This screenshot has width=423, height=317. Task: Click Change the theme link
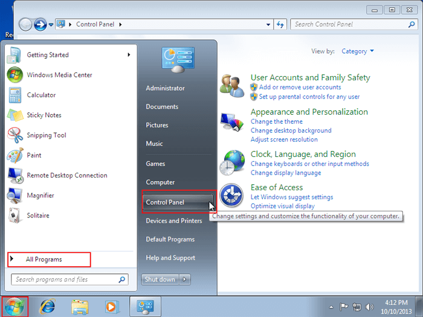click(277, 121)
